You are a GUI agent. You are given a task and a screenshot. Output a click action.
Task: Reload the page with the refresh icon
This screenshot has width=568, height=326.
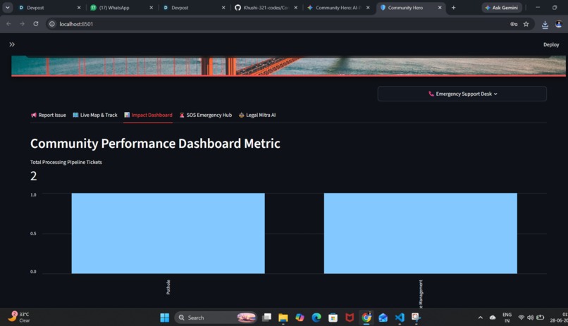coord(35,24)
